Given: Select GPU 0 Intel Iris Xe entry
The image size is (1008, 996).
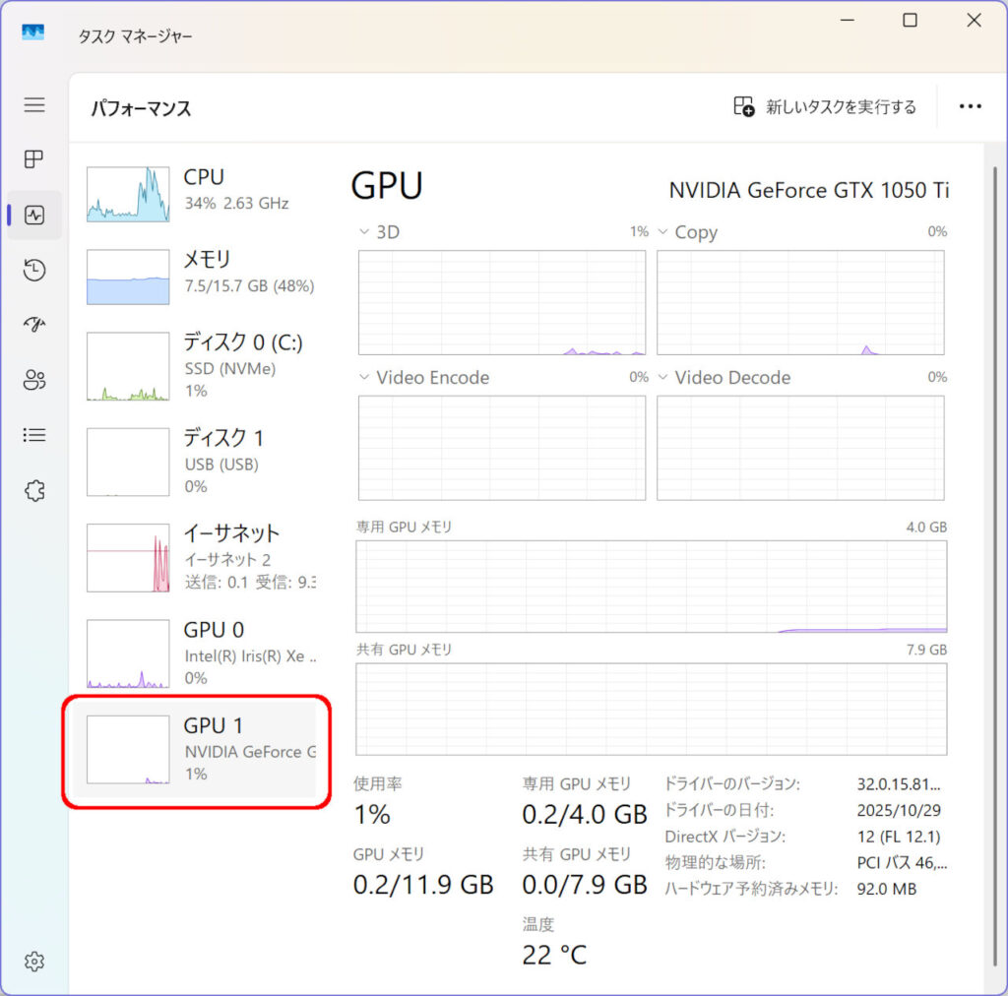Looking at the screenshot, I should pyautogui.click(x=201, y=654).
